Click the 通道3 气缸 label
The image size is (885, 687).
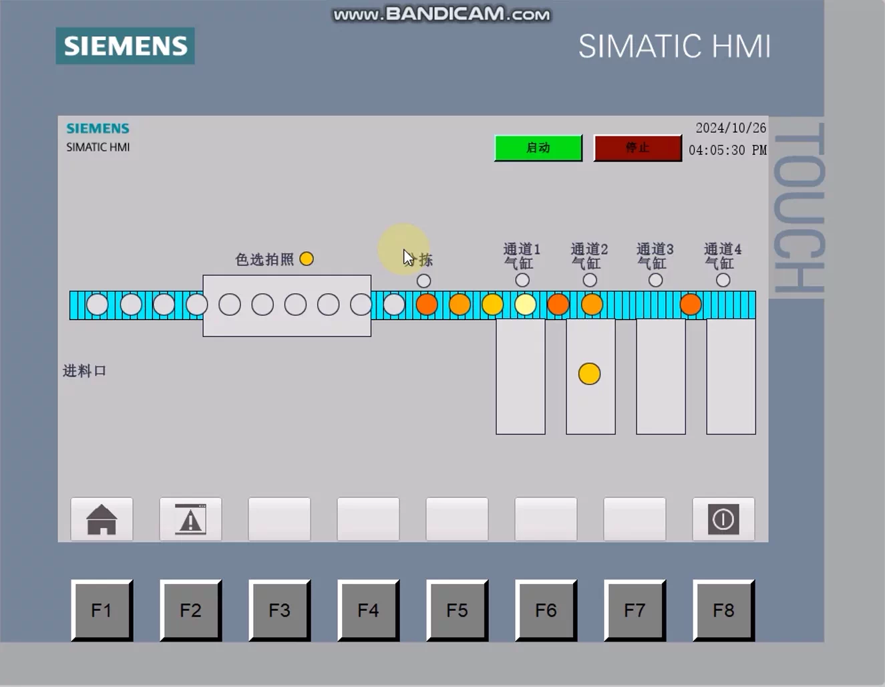(x=655, y=256)
